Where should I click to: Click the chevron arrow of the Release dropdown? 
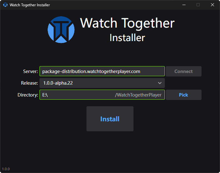click(160, 83)
